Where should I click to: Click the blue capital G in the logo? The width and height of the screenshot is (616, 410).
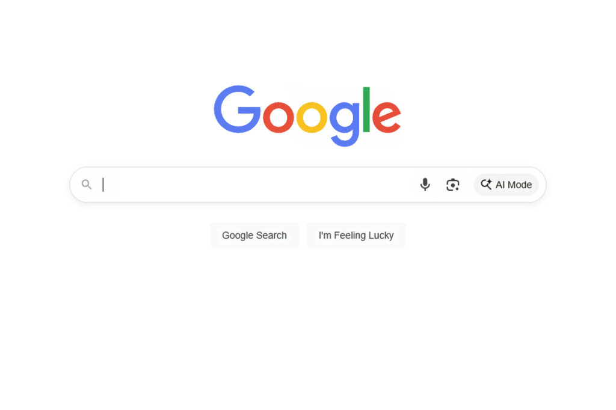[237, 109]
